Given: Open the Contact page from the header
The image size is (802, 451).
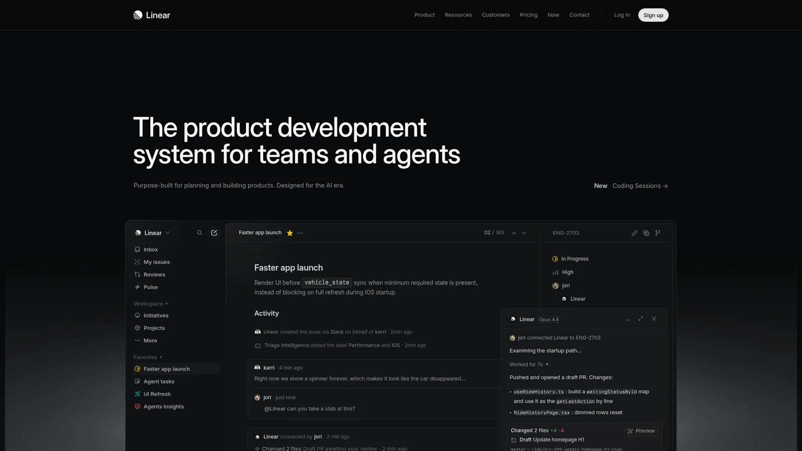Looking at the screenshot, I should click(579, 15).
